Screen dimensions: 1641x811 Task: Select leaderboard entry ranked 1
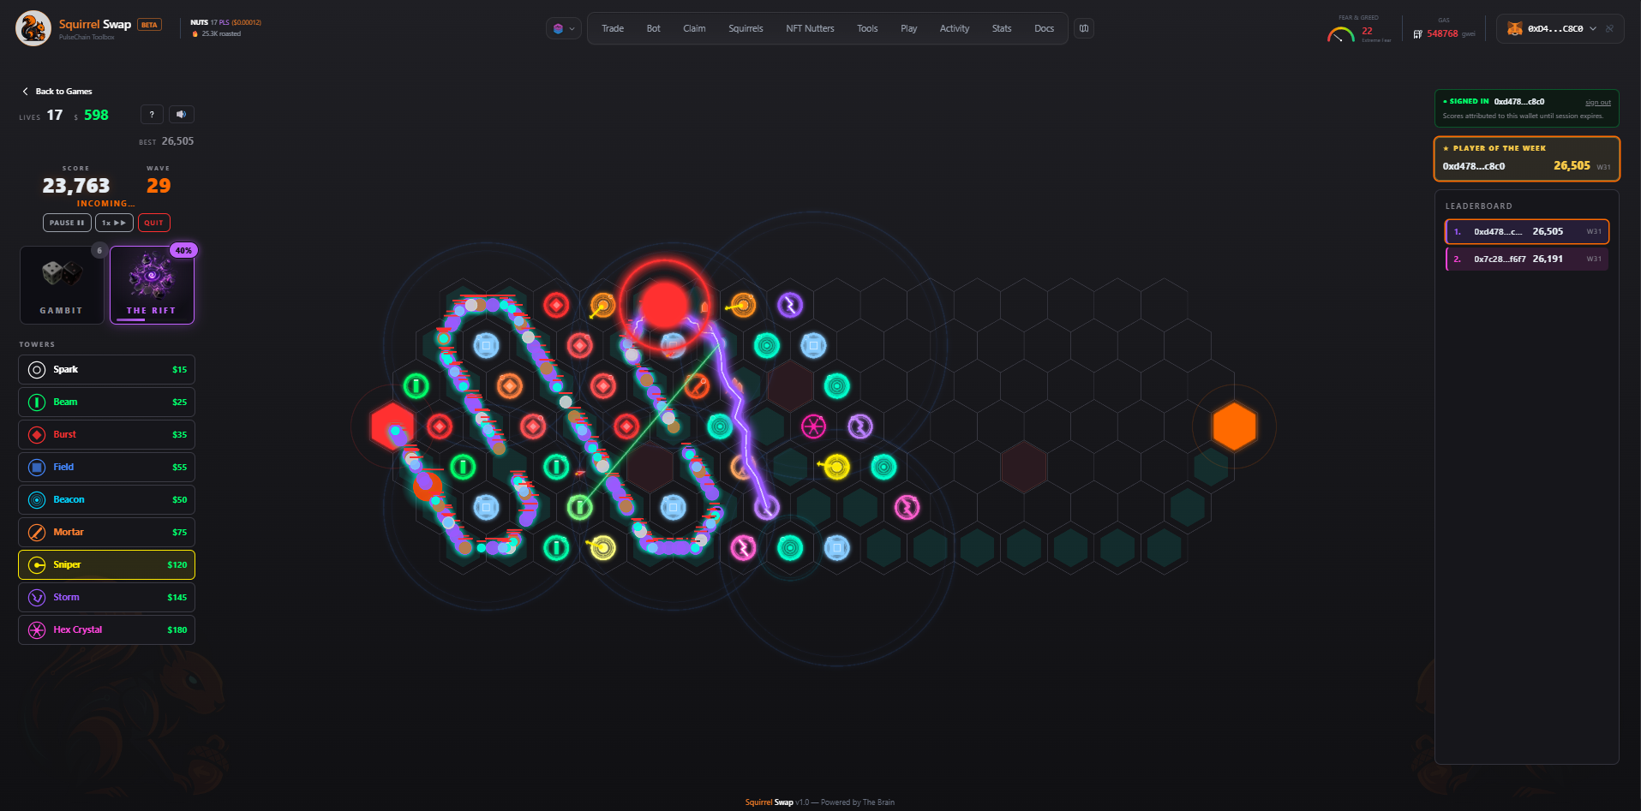1527,232
